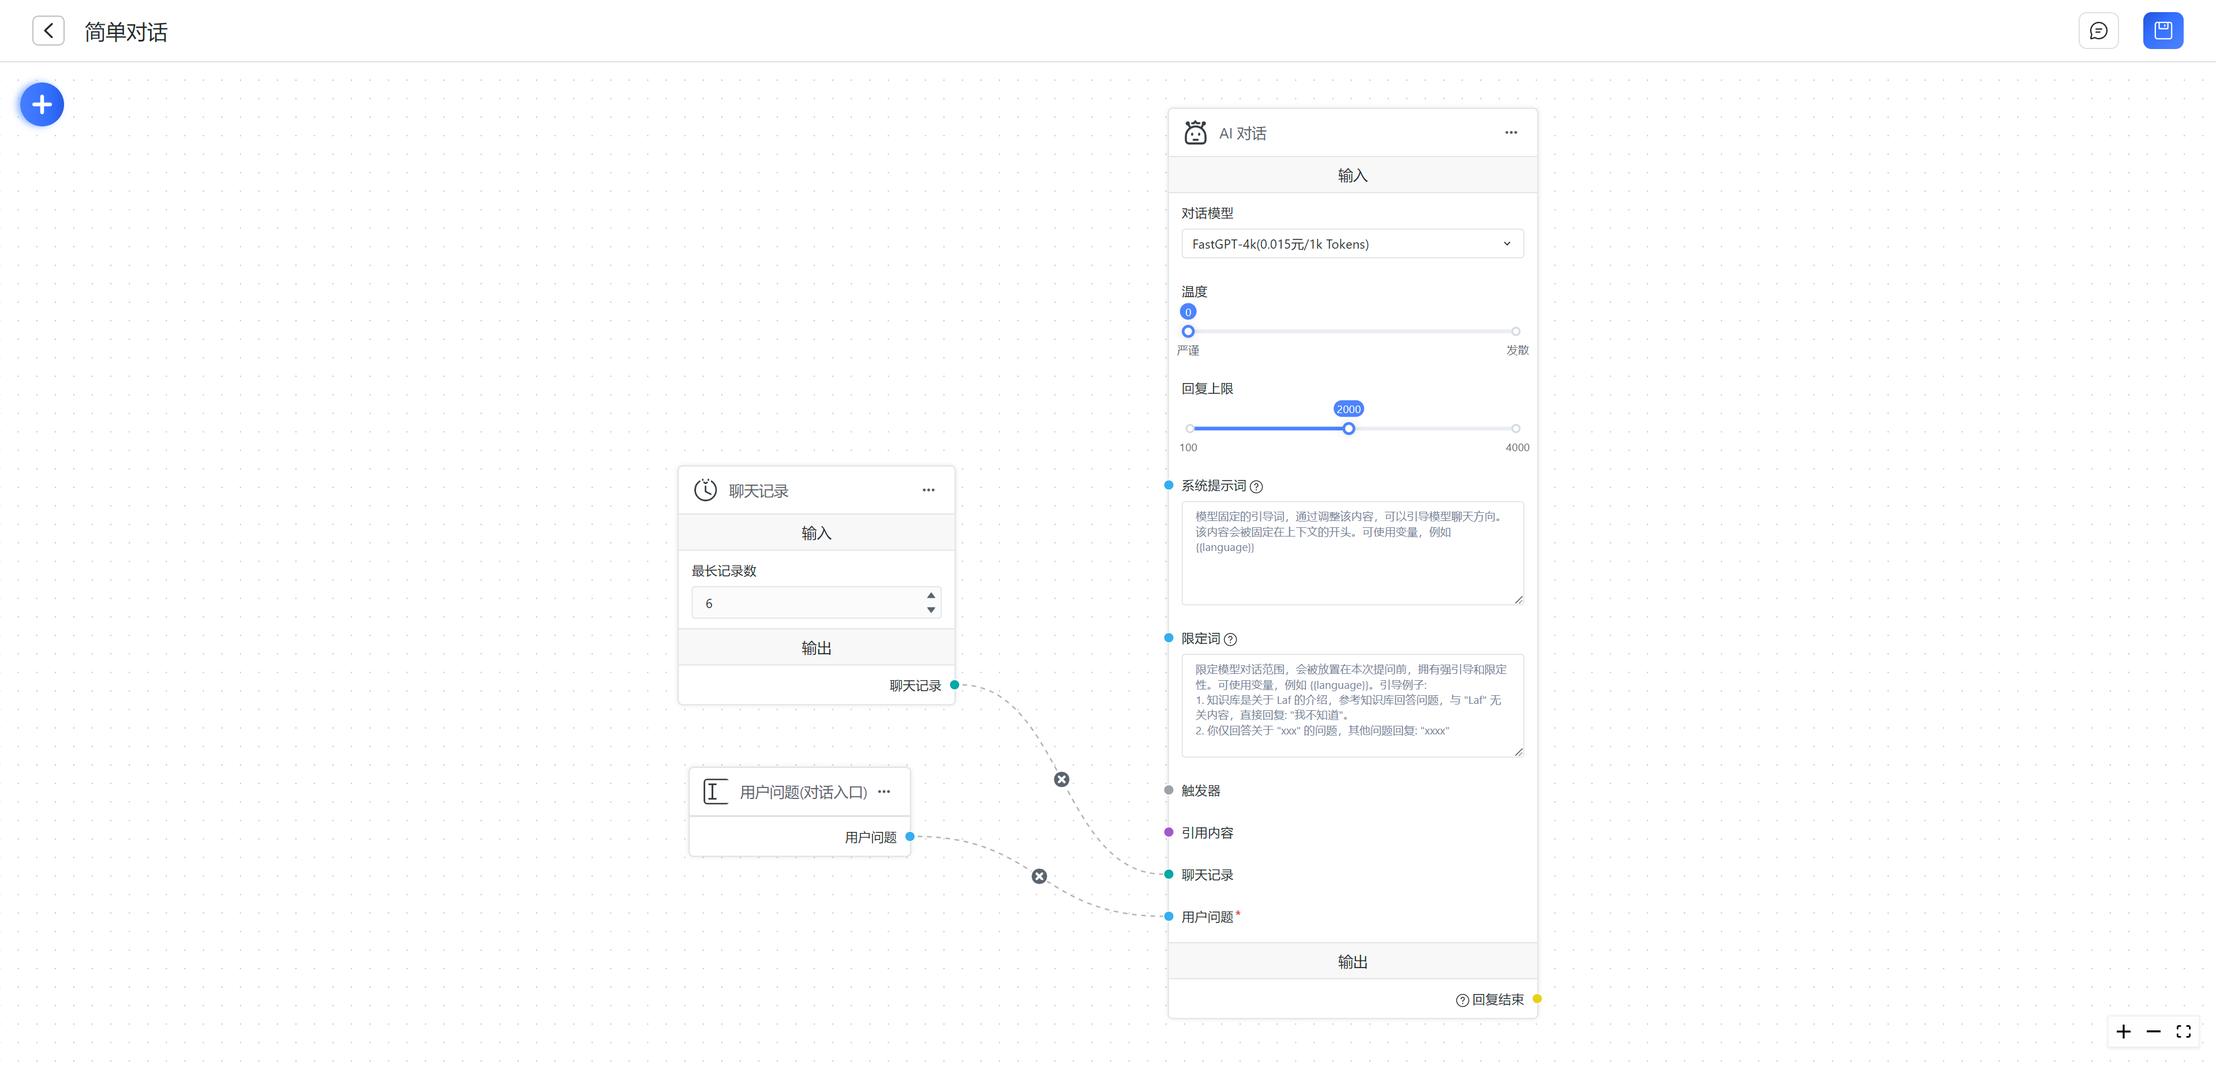Screen dimensions: 2216x1065
Task: Remove the 用户问题 connection line
Action: [1039, 876]
